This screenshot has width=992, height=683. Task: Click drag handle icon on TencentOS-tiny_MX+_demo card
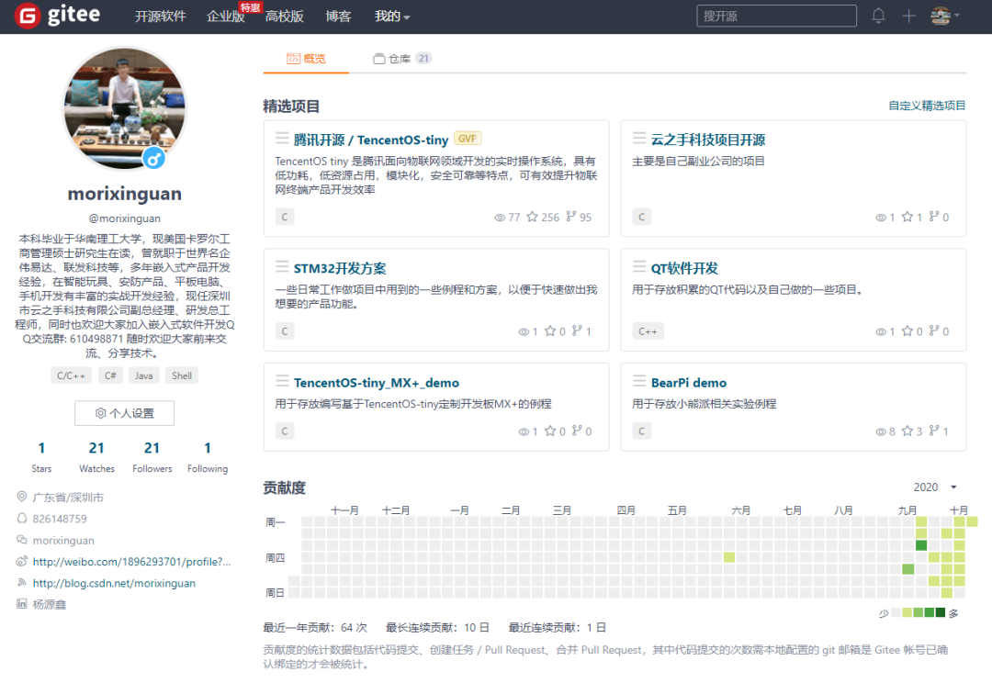tap(282, 381)
